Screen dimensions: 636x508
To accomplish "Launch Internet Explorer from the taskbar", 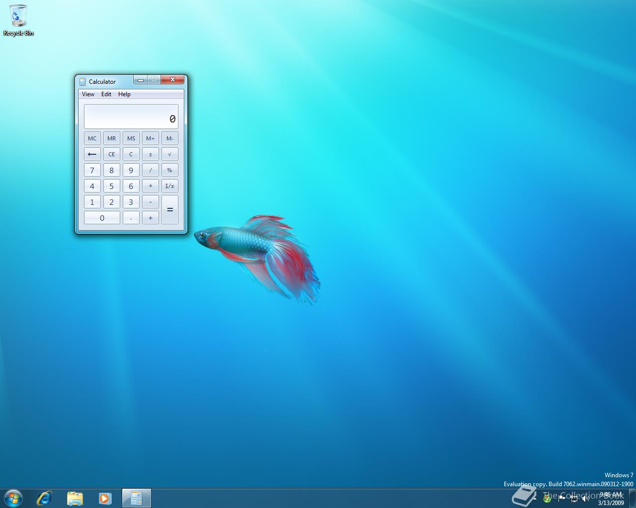I will click(x=44, y=498).
